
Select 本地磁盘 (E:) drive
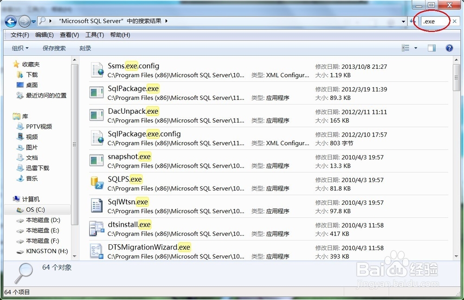38,230
